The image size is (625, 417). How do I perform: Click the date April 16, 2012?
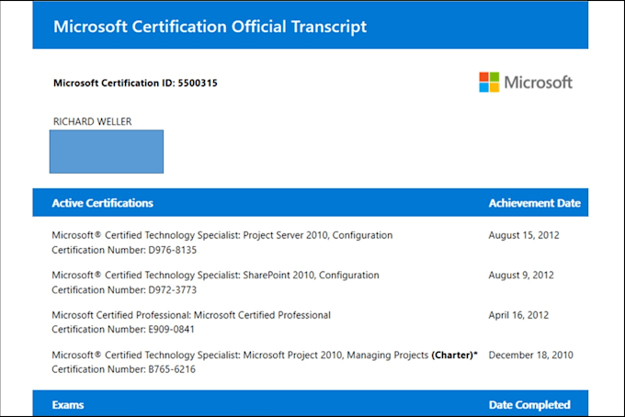tap(518, 315)
